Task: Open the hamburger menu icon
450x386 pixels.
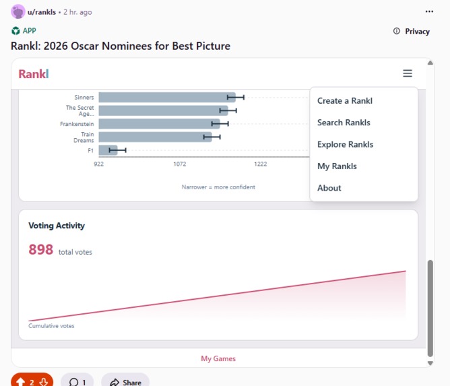Action: [x=408, y=73]
